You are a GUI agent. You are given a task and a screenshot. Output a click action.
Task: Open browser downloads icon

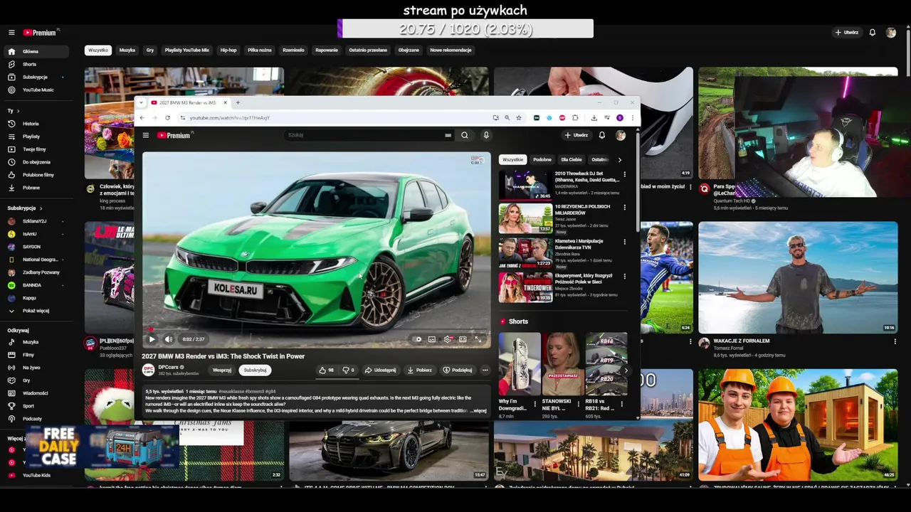[594, 118]
